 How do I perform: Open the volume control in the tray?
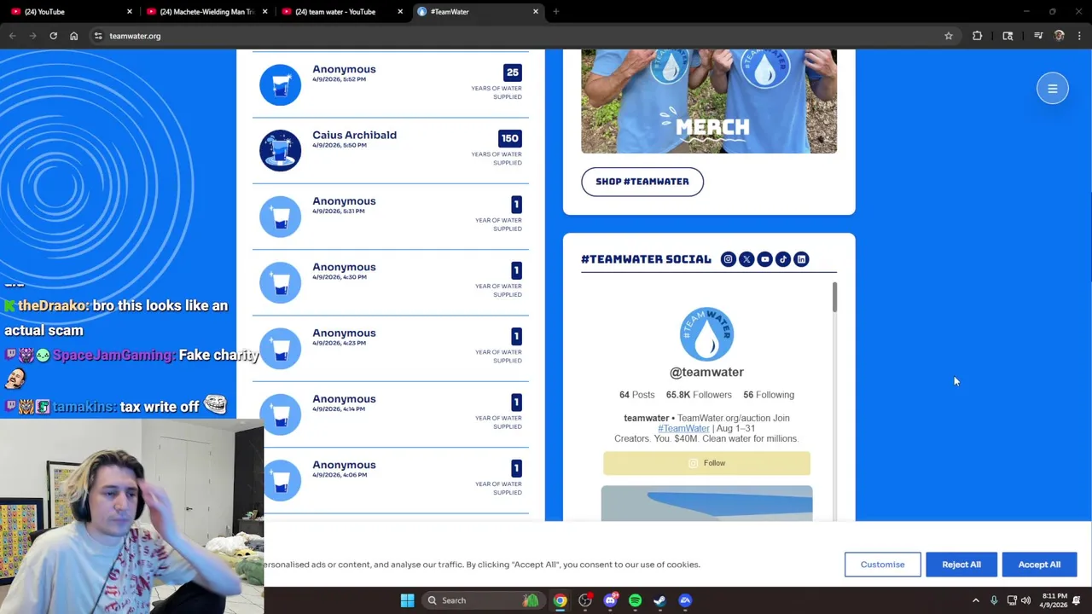pyautogui.click(x=1025, y=600)
